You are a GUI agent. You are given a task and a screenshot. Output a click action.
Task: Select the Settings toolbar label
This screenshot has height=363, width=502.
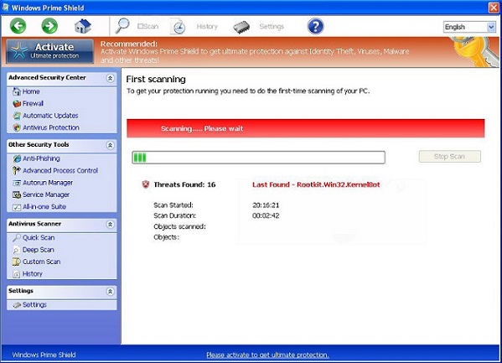point(272,26)
